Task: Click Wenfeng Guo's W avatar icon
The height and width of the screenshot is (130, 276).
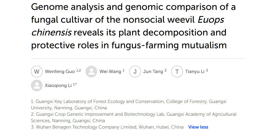Action: tap(36, 72)
